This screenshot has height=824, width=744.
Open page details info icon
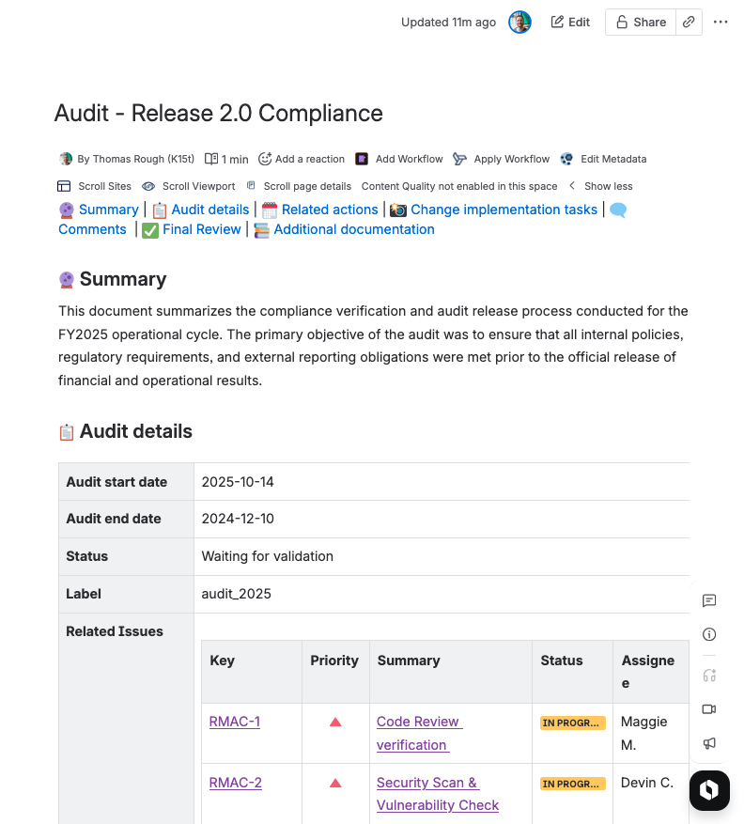tap(709, 635)
